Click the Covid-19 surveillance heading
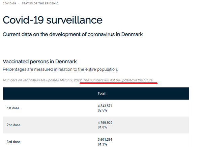This screenshot has height=147, width=204. (x=53, y=20)
